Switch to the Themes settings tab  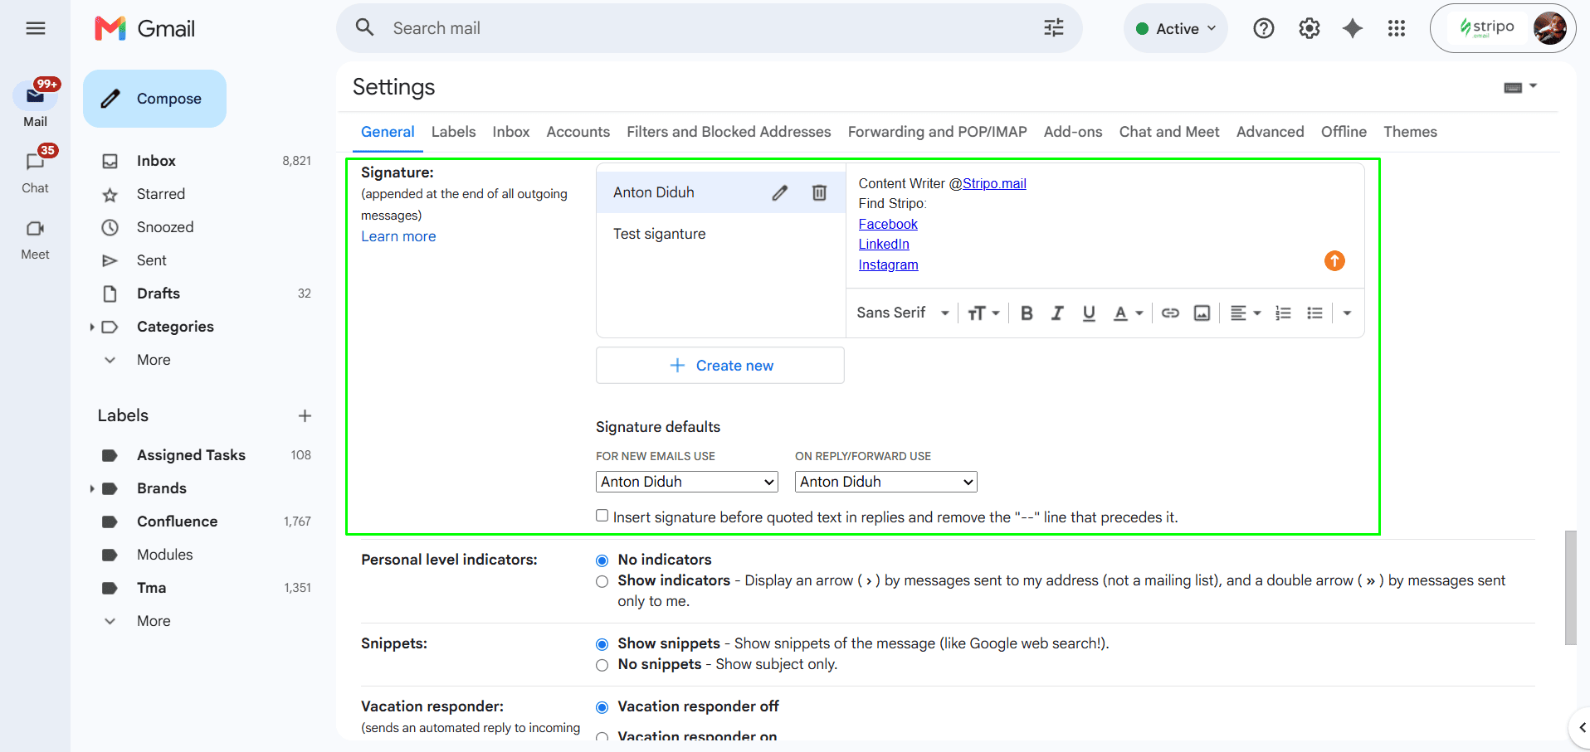coord(1410,132)
